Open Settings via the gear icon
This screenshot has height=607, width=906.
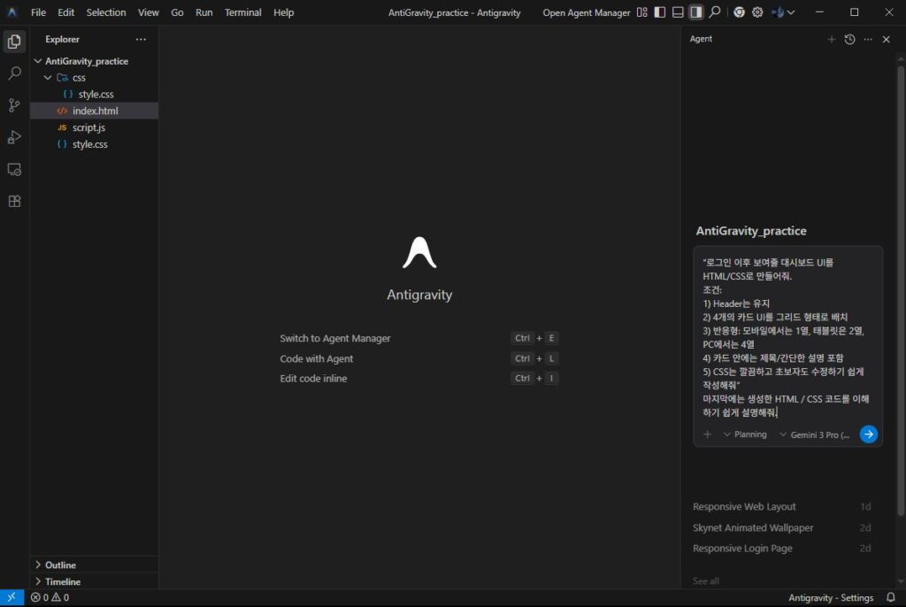(757, 12)
